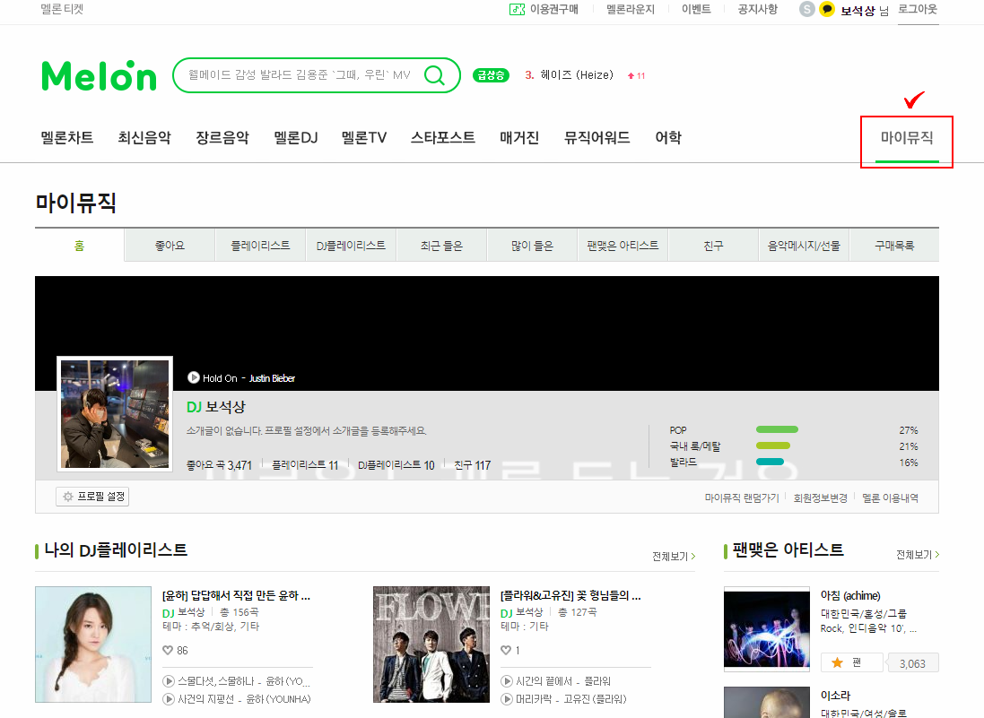Screen dimensions: 984x718
Task: Play 사건의 지평선 by 윤하
Action: 168,698
